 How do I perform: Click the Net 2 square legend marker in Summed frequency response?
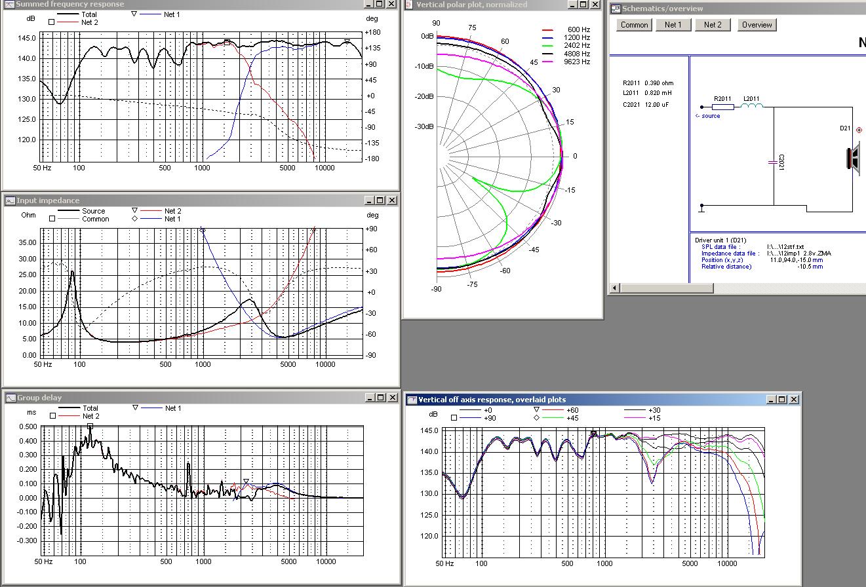tap(52, 22)
